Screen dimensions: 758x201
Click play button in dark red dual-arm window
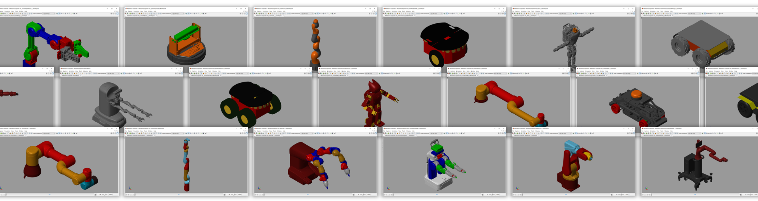(x=260, y=194)
